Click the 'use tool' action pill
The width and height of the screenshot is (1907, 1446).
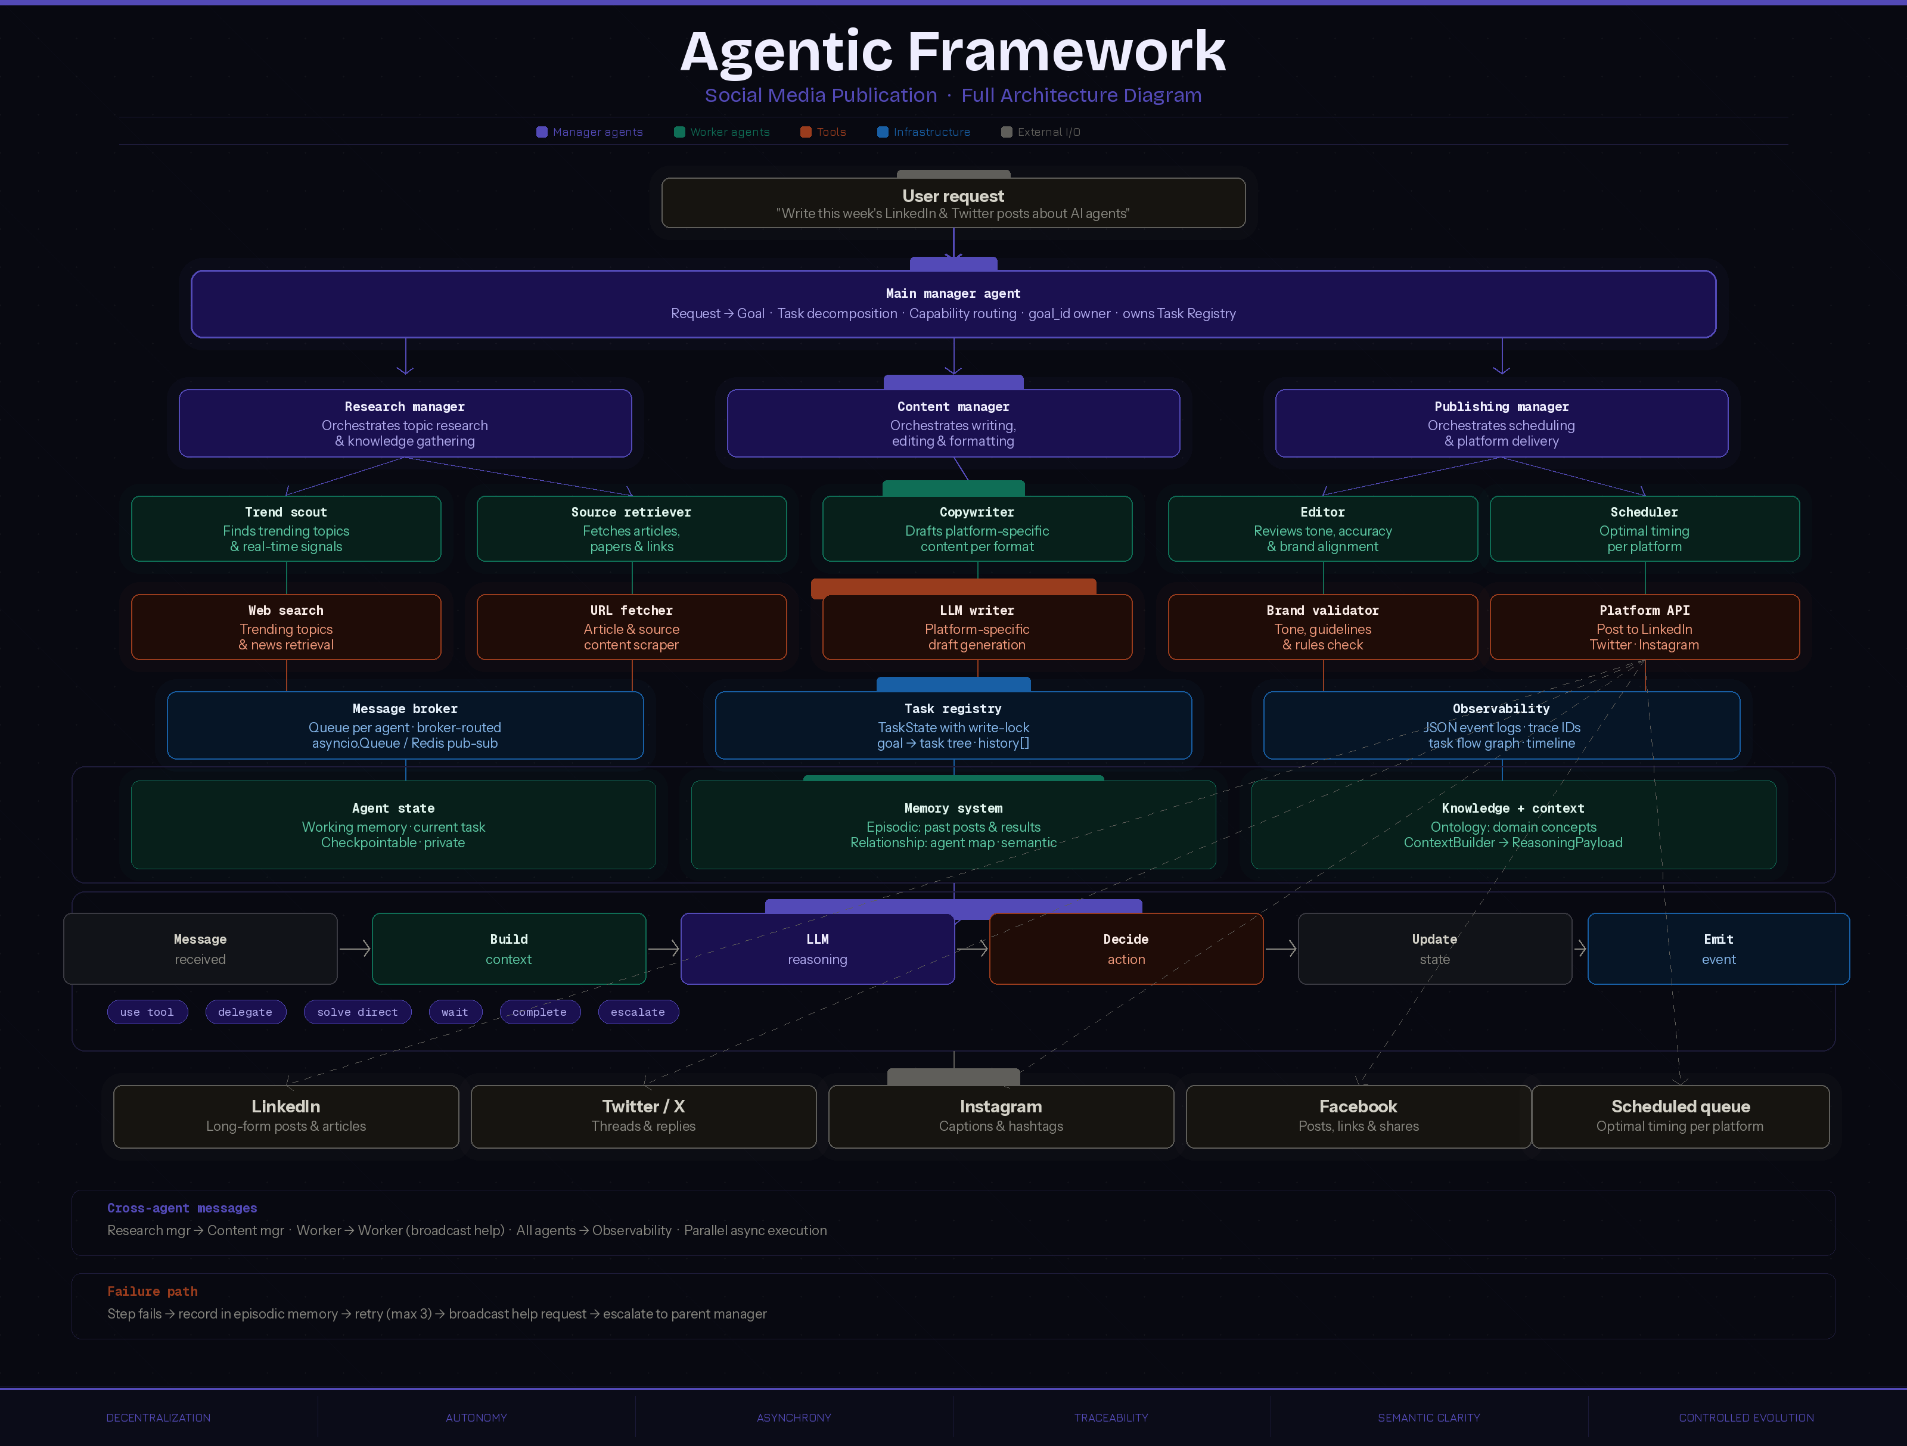coord(147,1012)
